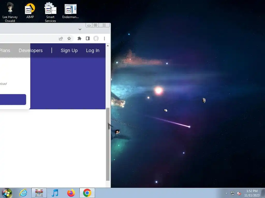Open the clock showing 1:52 PM

[252, 193]
